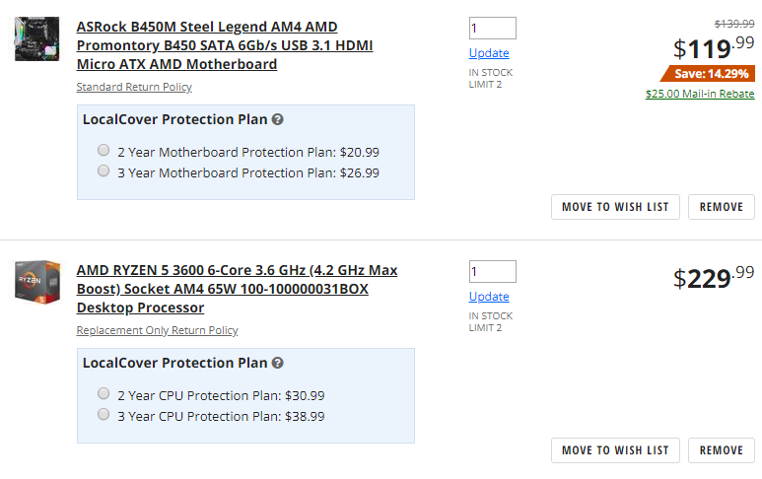This screenshot has width=762, height=479.
Task: Select 3 Year Motherboard Protection Plan
Action: 104,171
